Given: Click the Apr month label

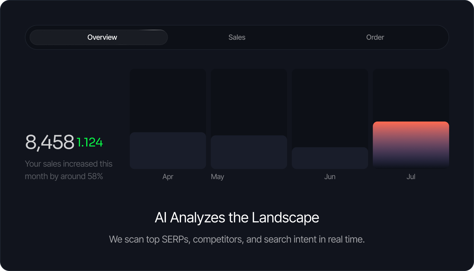Looking at the screenshot, I should [x=168, y=177].
